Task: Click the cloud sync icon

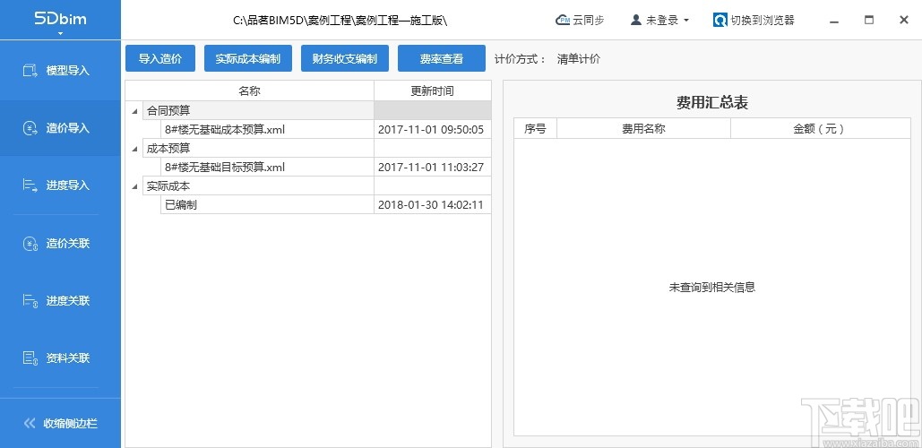Action: (x=563, y=20)
